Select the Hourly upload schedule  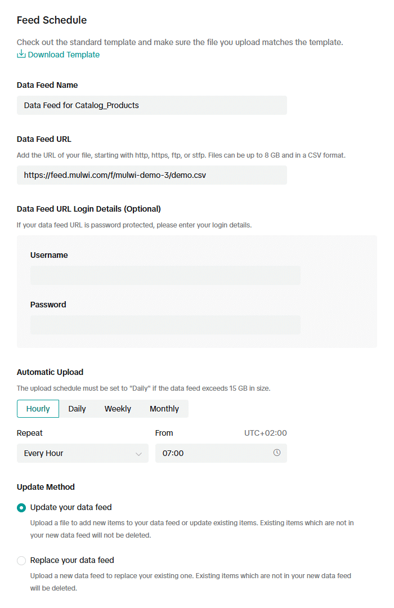[38, 409]
